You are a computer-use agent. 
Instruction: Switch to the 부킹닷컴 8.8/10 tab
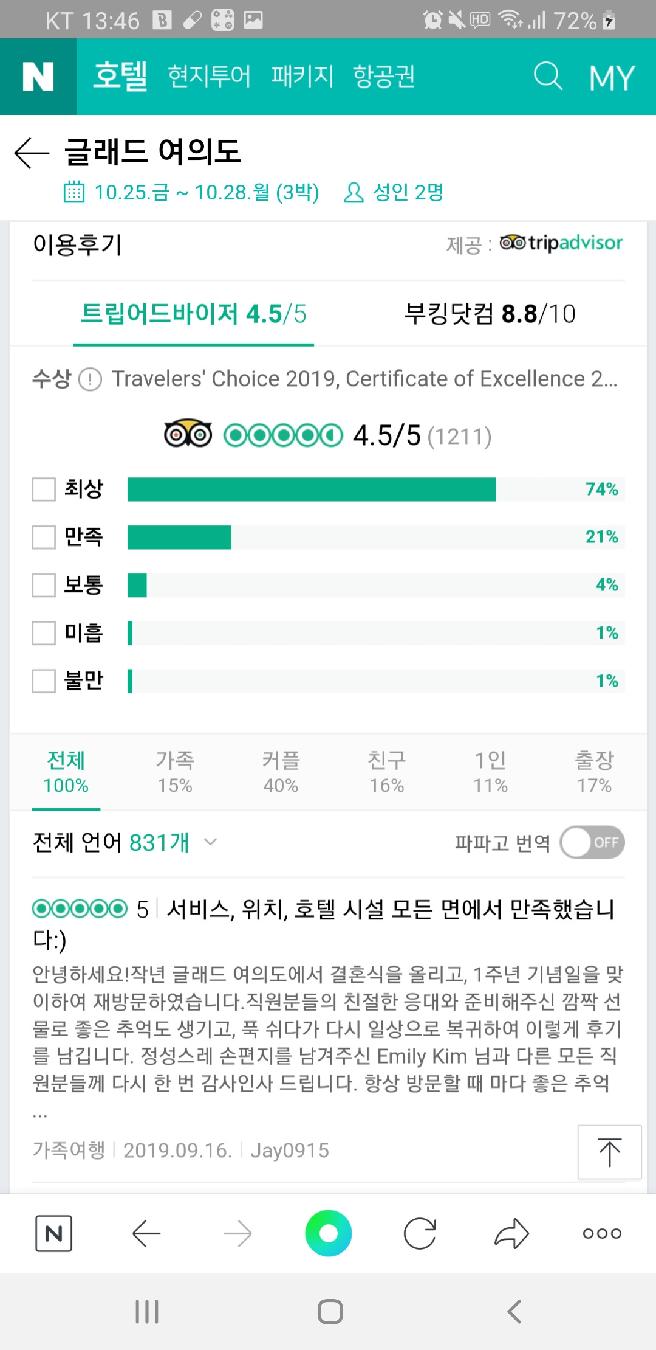(x=490, y=314)
